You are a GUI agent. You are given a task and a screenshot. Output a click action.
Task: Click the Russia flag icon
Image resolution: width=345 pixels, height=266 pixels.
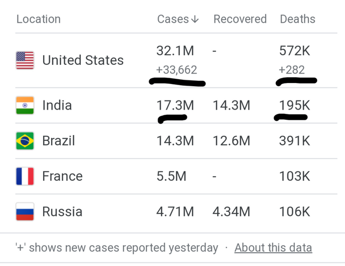(25, 212)
